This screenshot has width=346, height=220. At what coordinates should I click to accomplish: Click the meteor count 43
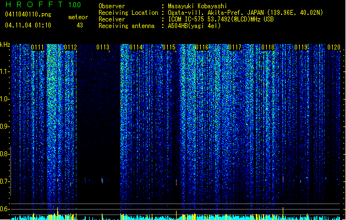(80, 25)
